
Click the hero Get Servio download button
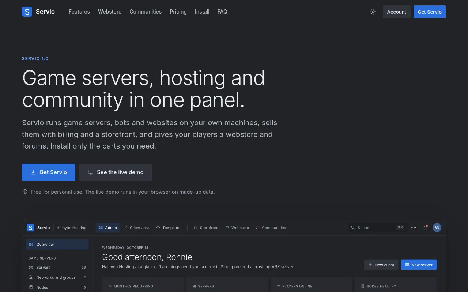48,172
